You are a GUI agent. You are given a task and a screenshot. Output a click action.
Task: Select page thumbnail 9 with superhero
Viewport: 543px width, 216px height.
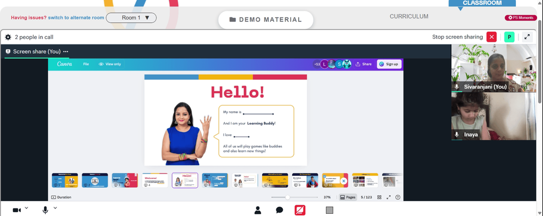305,180
